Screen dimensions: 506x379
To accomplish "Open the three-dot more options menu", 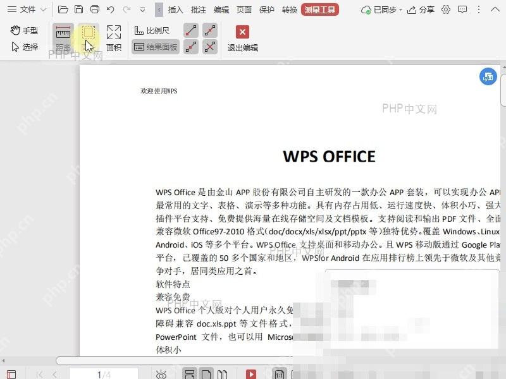I will 479,9.
